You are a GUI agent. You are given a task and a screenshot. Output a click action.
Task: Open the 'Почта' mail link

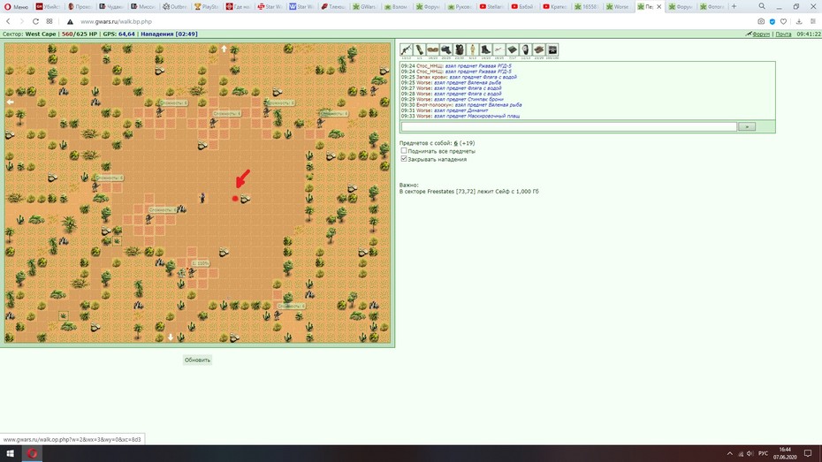click(x=783, y=34)
